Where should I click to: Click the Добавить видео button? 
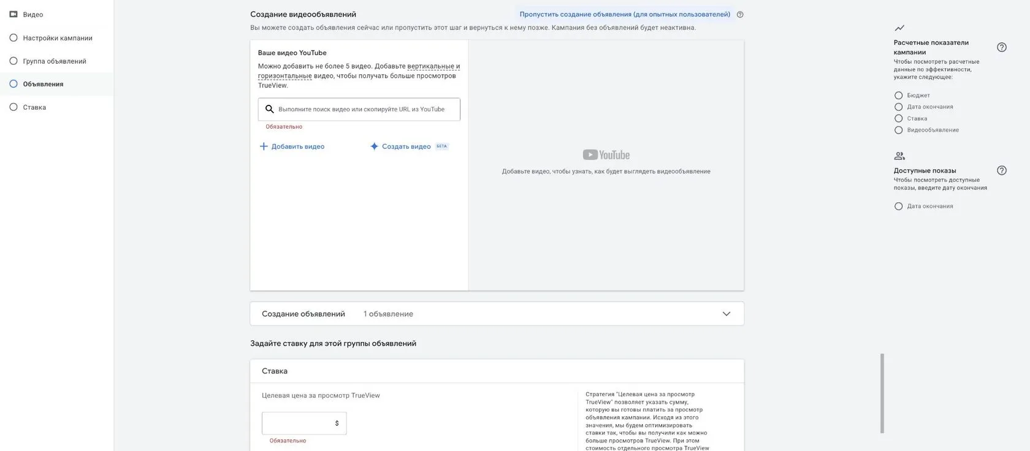tap(292, 146)
